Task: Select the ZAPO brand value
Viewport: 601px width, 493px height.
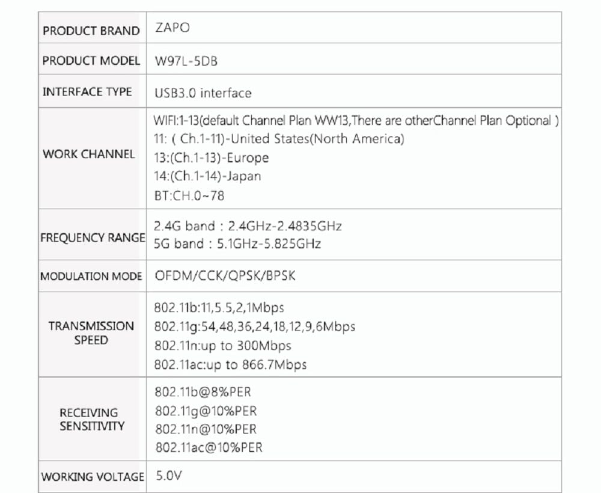Action: (x=172, y=29)
